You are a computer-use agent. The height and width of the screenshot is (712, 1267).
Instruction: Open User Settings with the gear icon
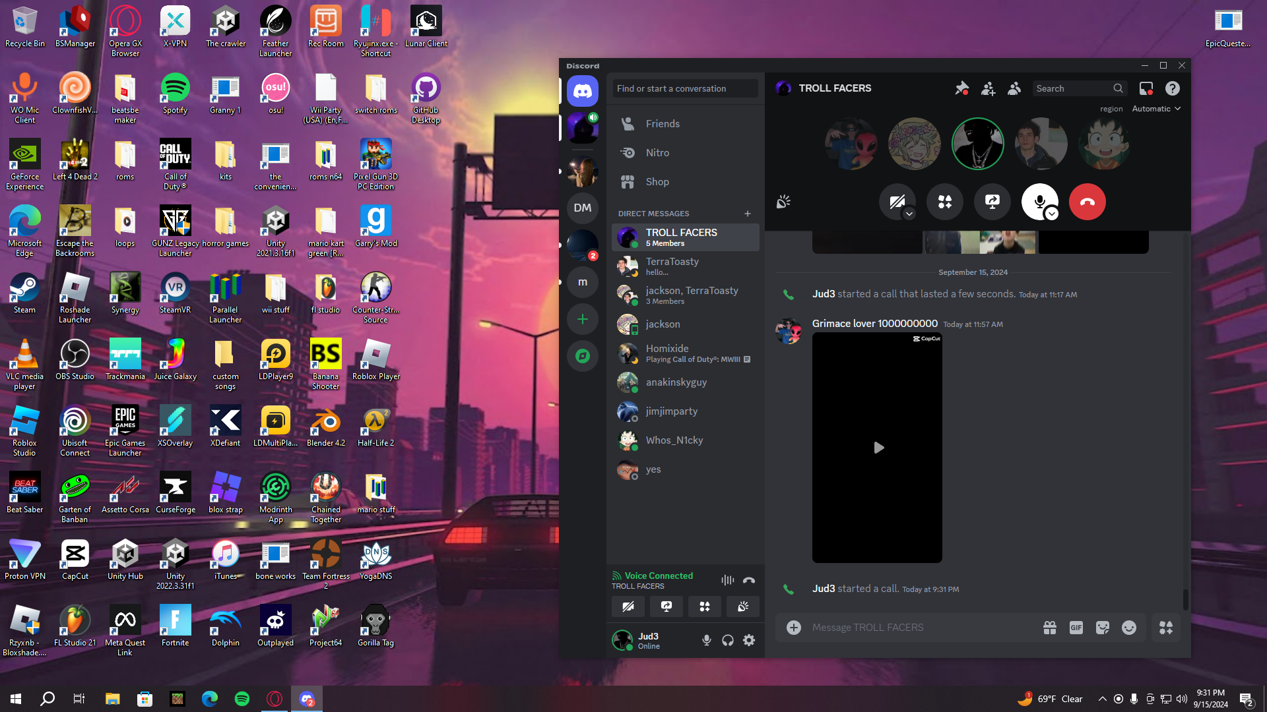[749, 640]
